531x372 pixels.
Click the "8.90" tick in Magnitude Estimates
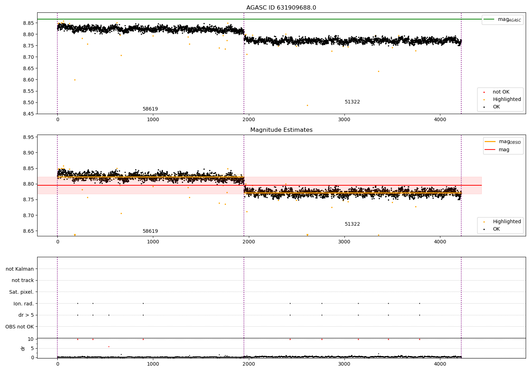click(x=28, y=153)
